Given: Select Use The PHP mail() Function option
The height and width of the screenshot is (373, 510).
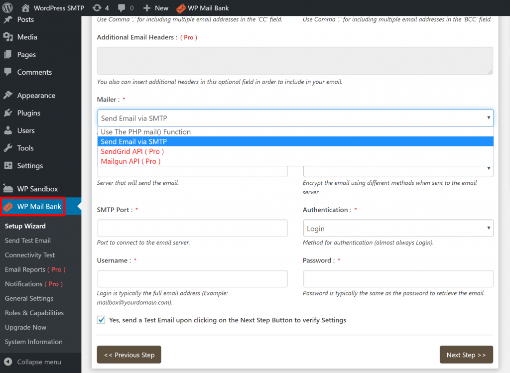Looking at the screenshot, I should (x=295, y=131).
